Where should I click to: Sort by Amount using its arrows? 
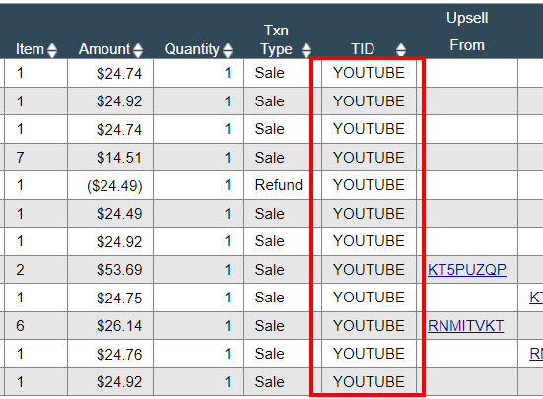pyautogui.click(x=138, y=50)
